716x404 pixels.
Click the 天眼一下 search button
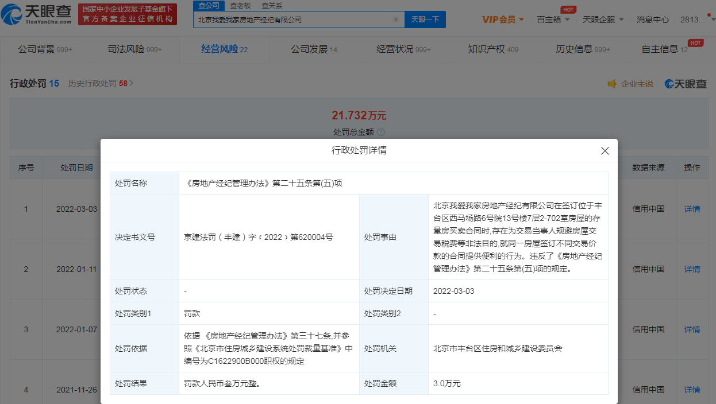(425, 20)
